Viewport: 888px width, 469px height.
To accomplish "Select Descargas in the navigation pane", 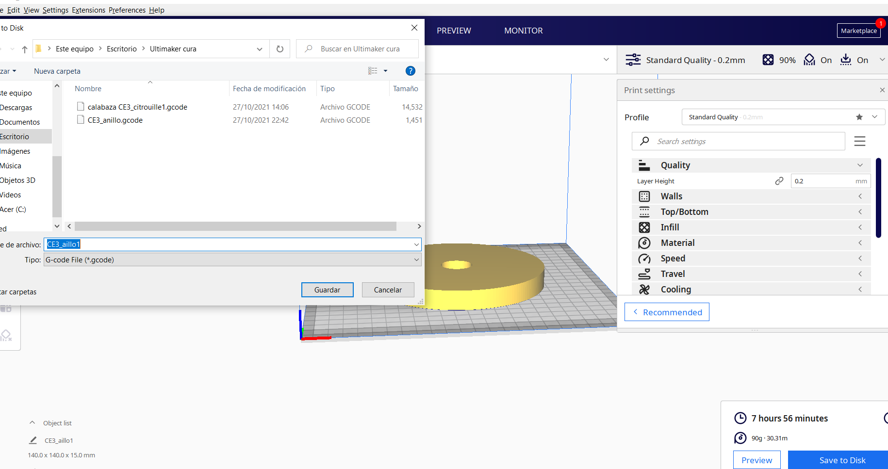I will click(x=16, y=107).
